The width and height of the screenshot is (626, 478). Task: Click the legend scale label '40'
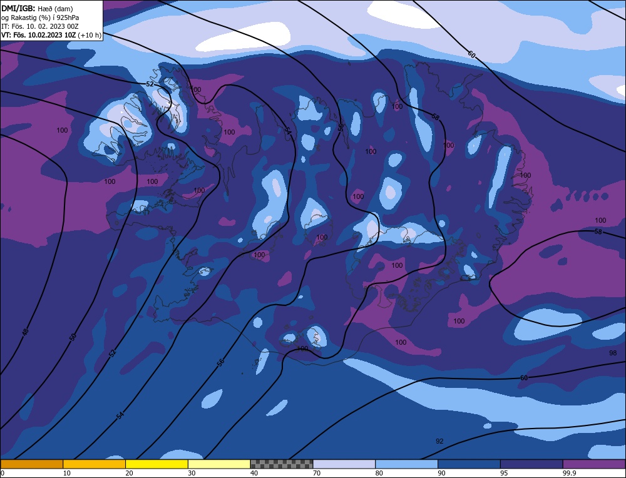coord(254,473)
